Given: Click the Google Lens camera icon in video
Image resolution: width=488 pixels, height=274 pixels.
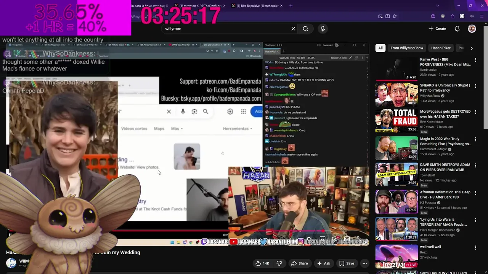Looking at the screenshot, I should [194, 112].
